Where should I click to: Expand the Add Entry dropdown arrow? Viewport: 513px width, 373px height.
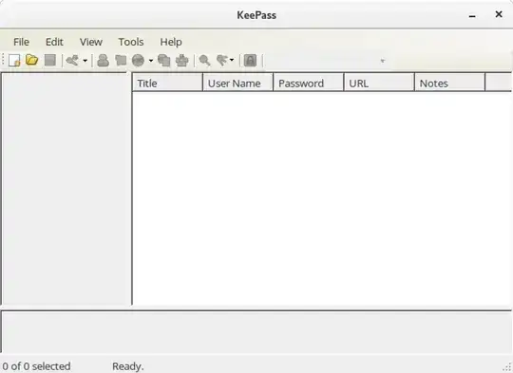click(85, 61)
